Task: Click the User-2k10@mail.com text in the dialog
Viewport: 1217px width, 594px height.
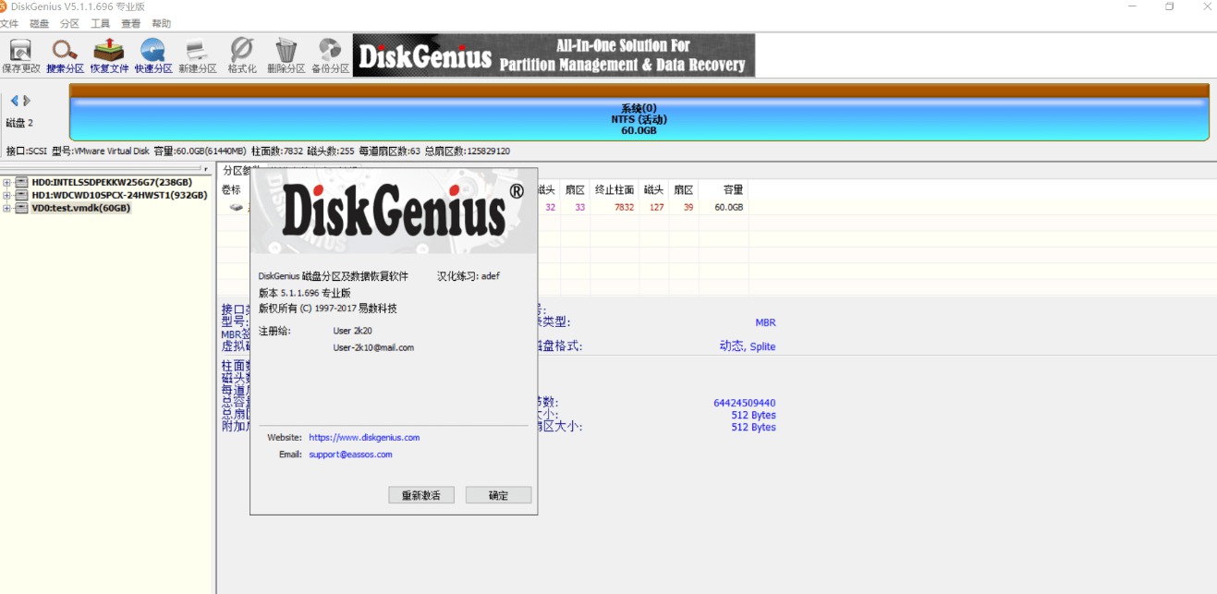Action: point(373,347)
